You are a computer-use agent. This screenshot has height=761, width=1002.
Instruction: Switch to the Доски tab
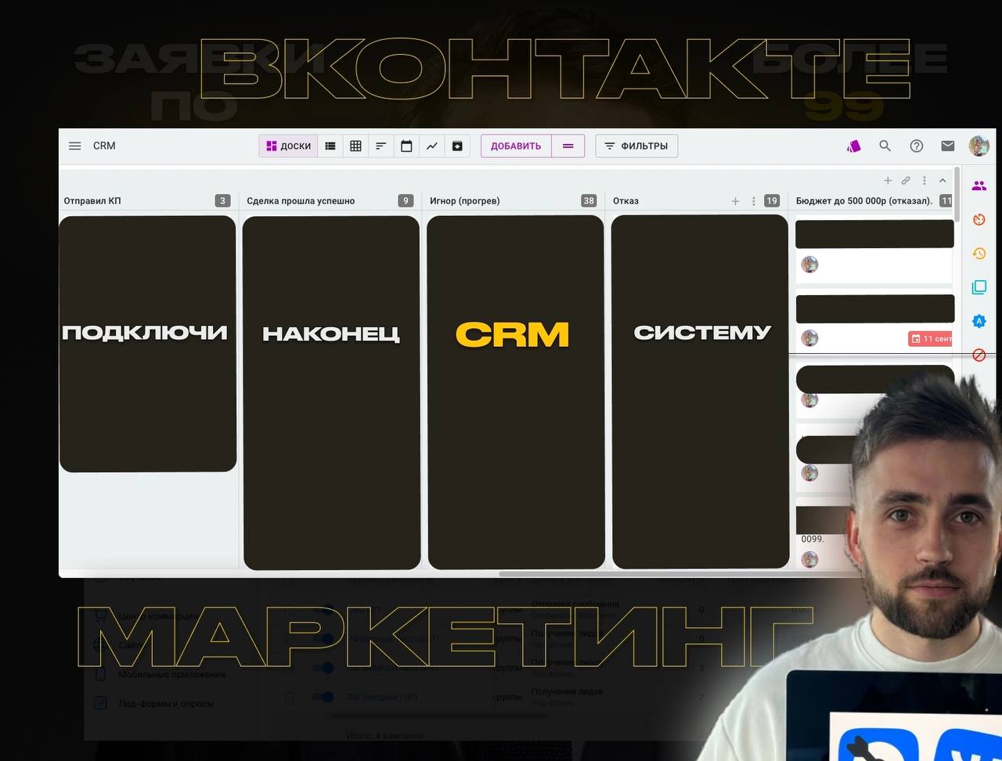point(287,146)
